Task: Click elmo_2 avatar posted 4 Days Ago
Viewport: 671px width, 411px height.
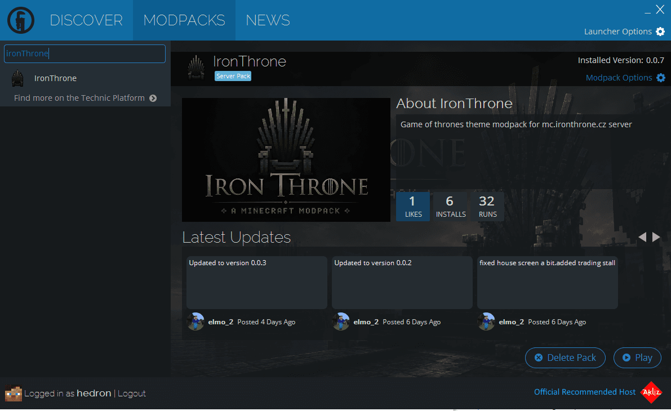Action: tap(195, 321)
